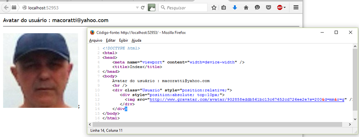
Task: Click the div class="Usuario" source line
Action: pyautogui.click(x=172, y=90)
